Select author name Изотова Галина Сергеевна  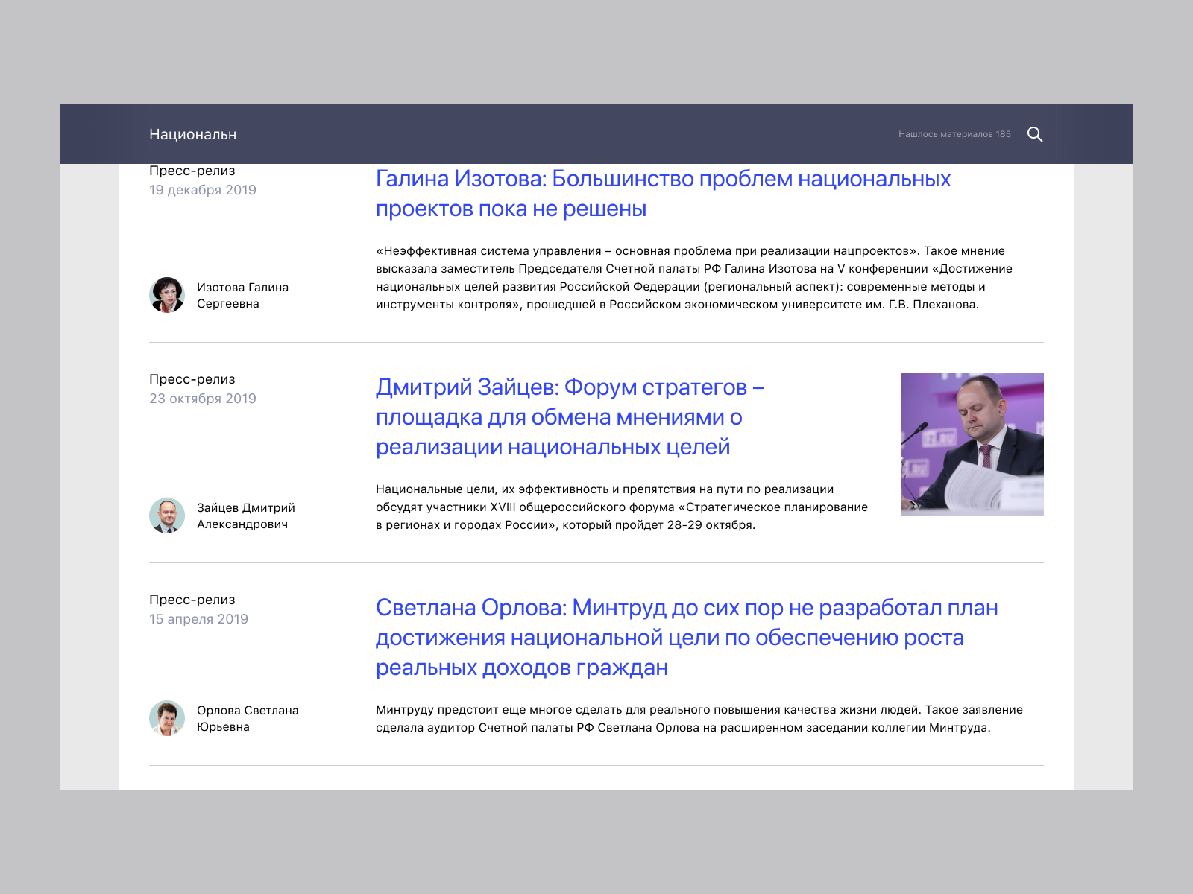[x=242, y=295]
